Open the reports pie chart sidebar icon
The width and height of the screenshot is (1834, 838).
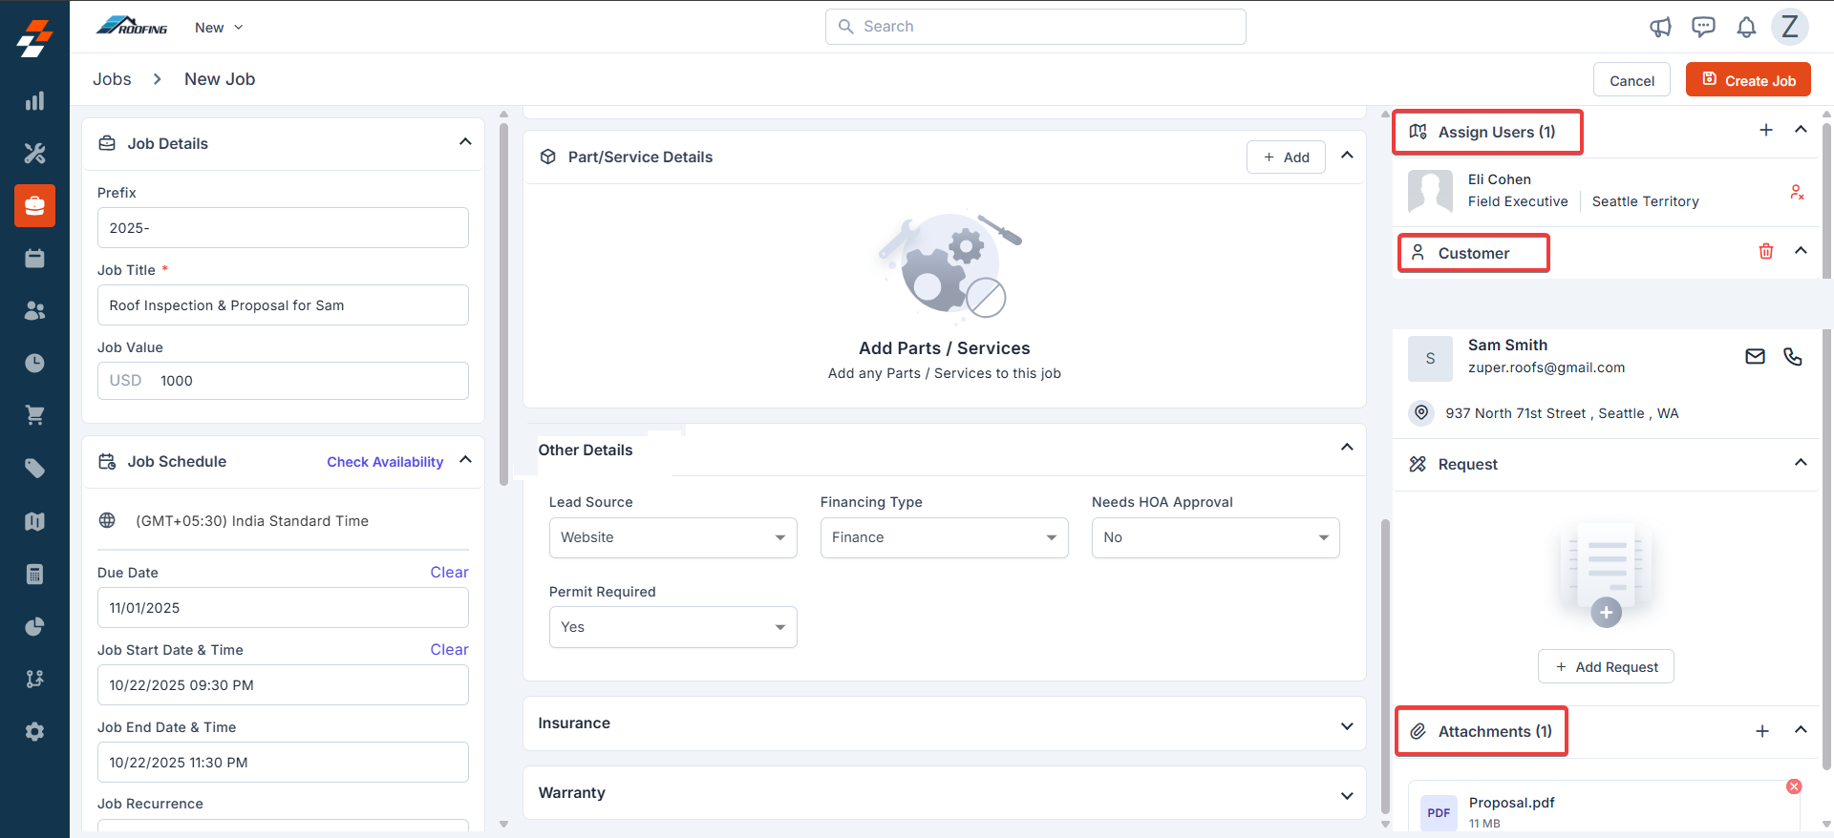click(x=34, y=626)
